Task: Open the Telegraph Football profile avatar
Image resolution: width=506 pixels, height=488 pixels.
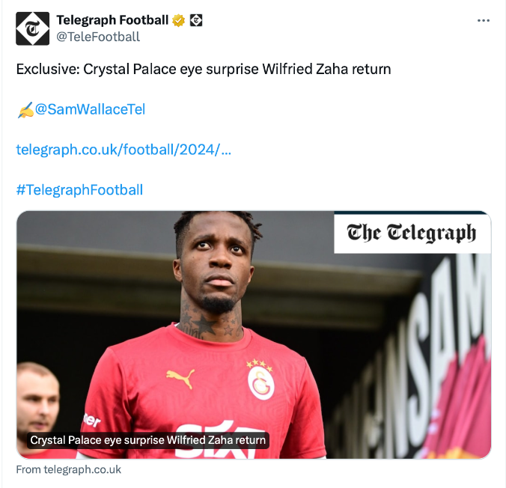Action: click(x=33, y=28)
